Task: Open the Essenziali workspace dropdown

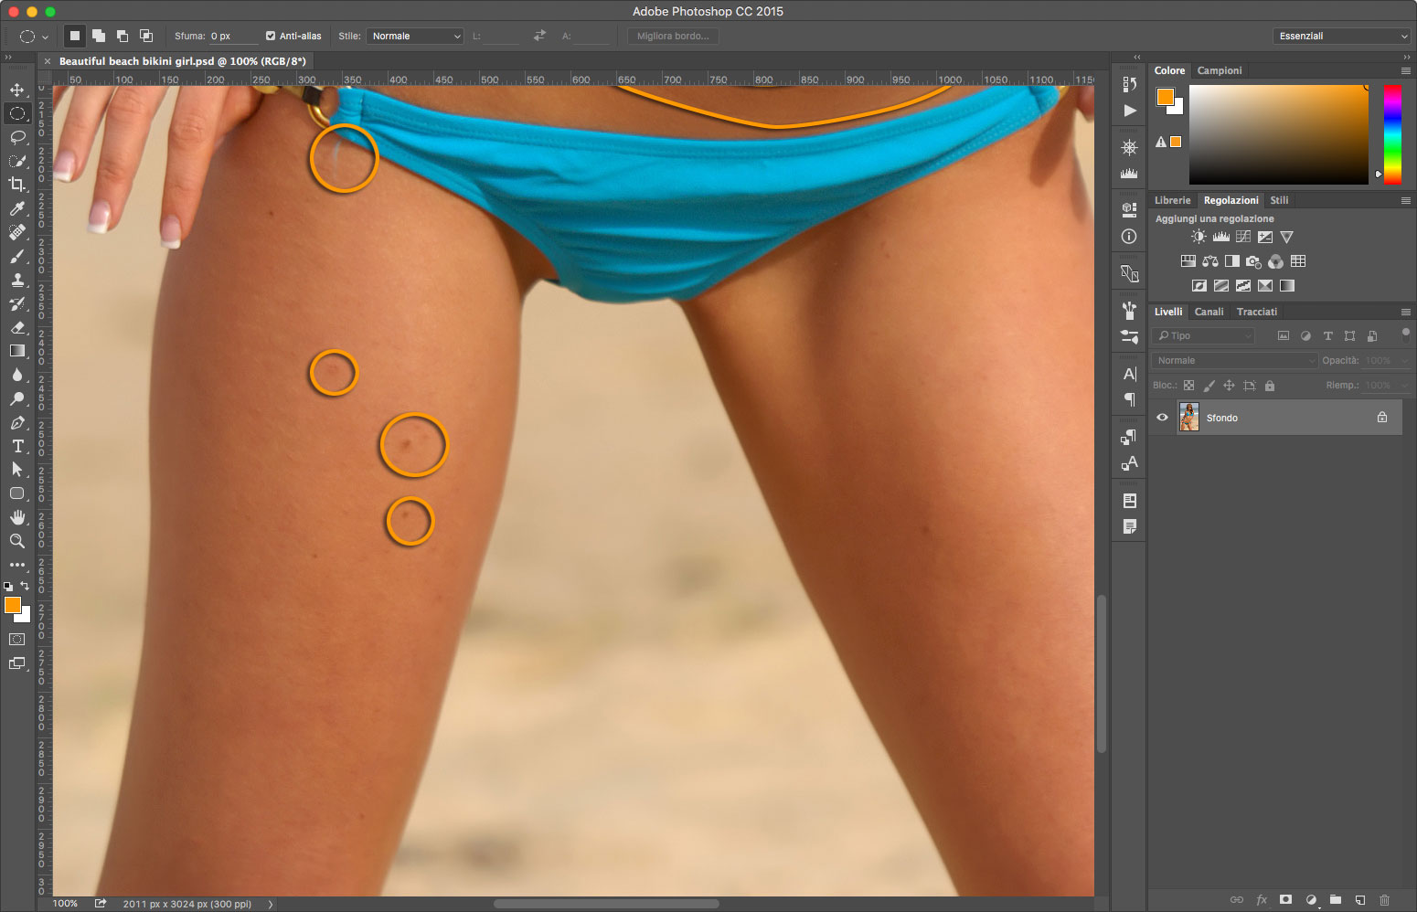Action: [1341, 36]
